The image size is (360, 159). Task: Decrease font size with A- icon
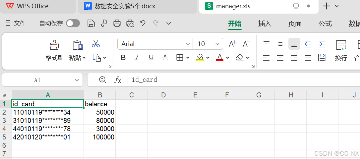coord(246,44)
